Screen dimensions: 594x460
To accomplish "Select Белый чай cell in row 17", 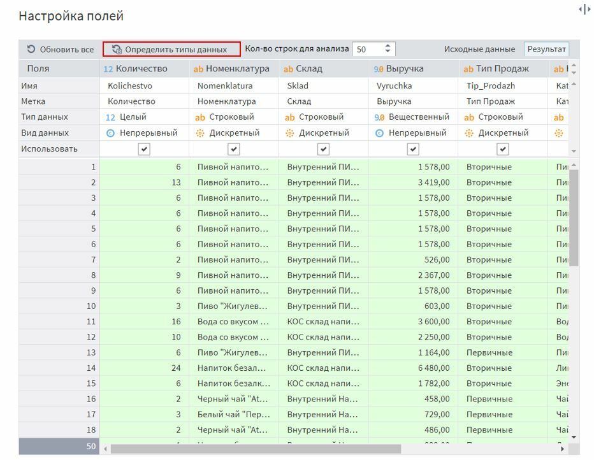I will click(234, 414).
